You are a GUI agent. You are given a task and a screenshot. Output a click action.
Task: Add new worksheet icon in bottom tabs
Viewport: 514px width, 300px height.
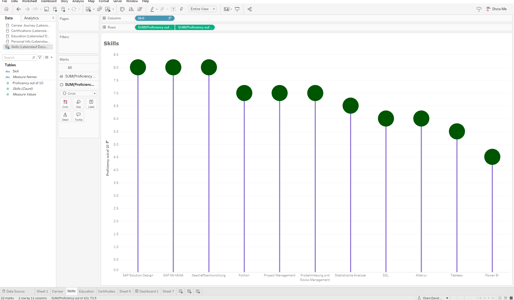[181, 291]
